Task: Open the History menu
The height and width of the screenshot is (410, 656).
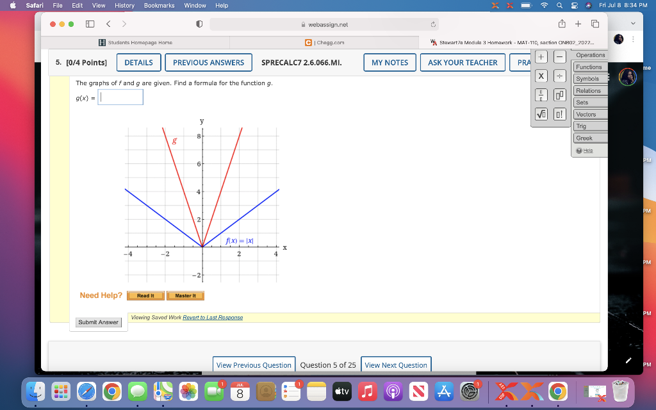Action: point(124,5)
